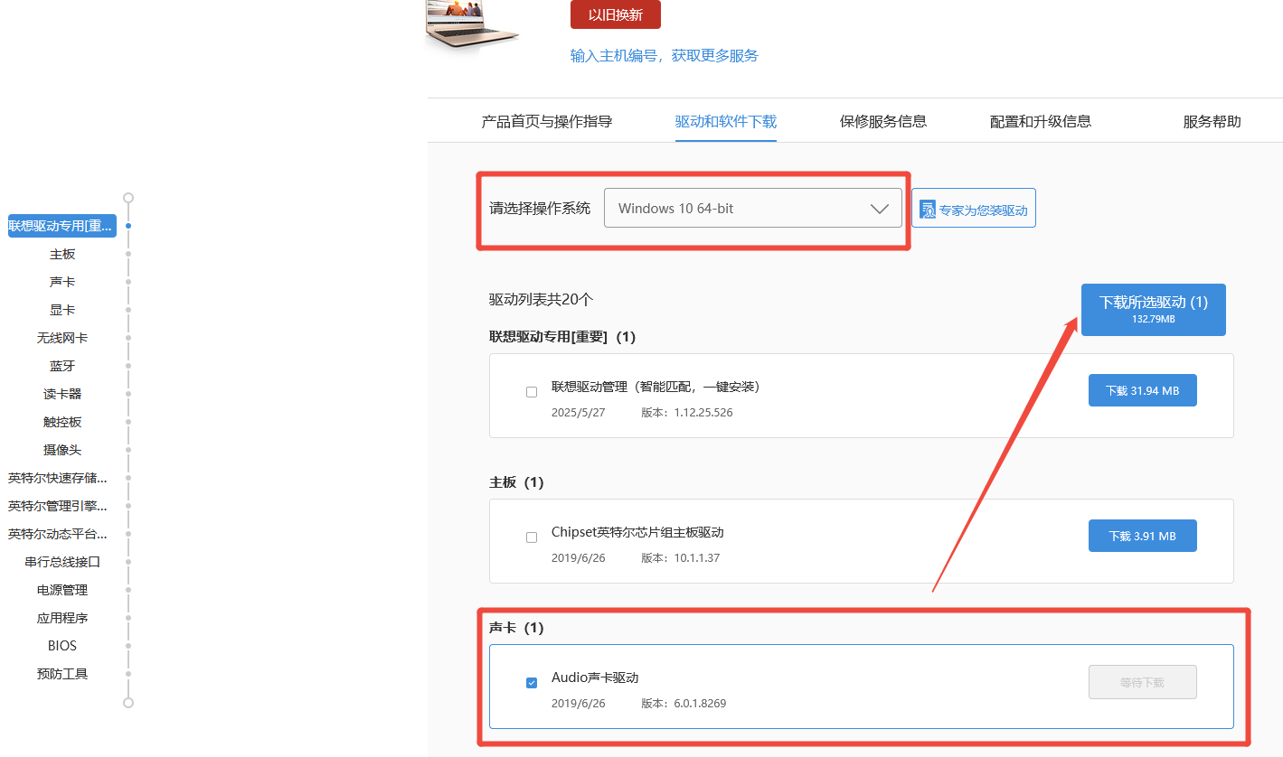Jump to 英特尔管理引擎... sidebar item
Viewport: 1283px width, 757px height.
(58, 506)
